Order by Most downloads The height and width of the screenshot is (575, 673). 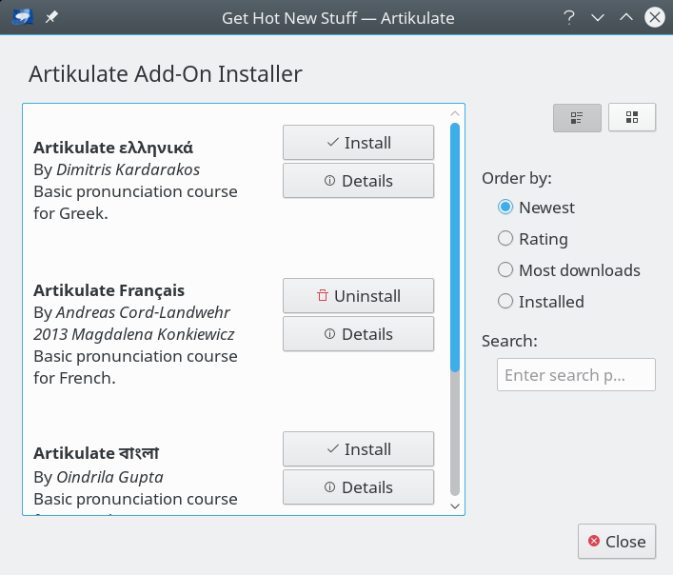tap(568, 270)
